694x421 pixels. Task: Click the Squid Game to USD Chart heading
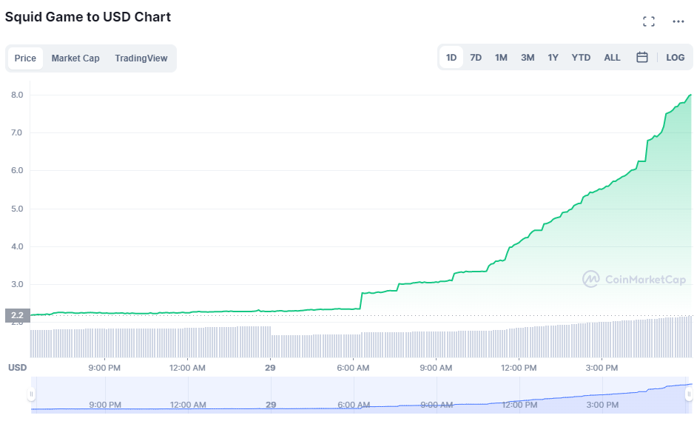tap(87, 17)
